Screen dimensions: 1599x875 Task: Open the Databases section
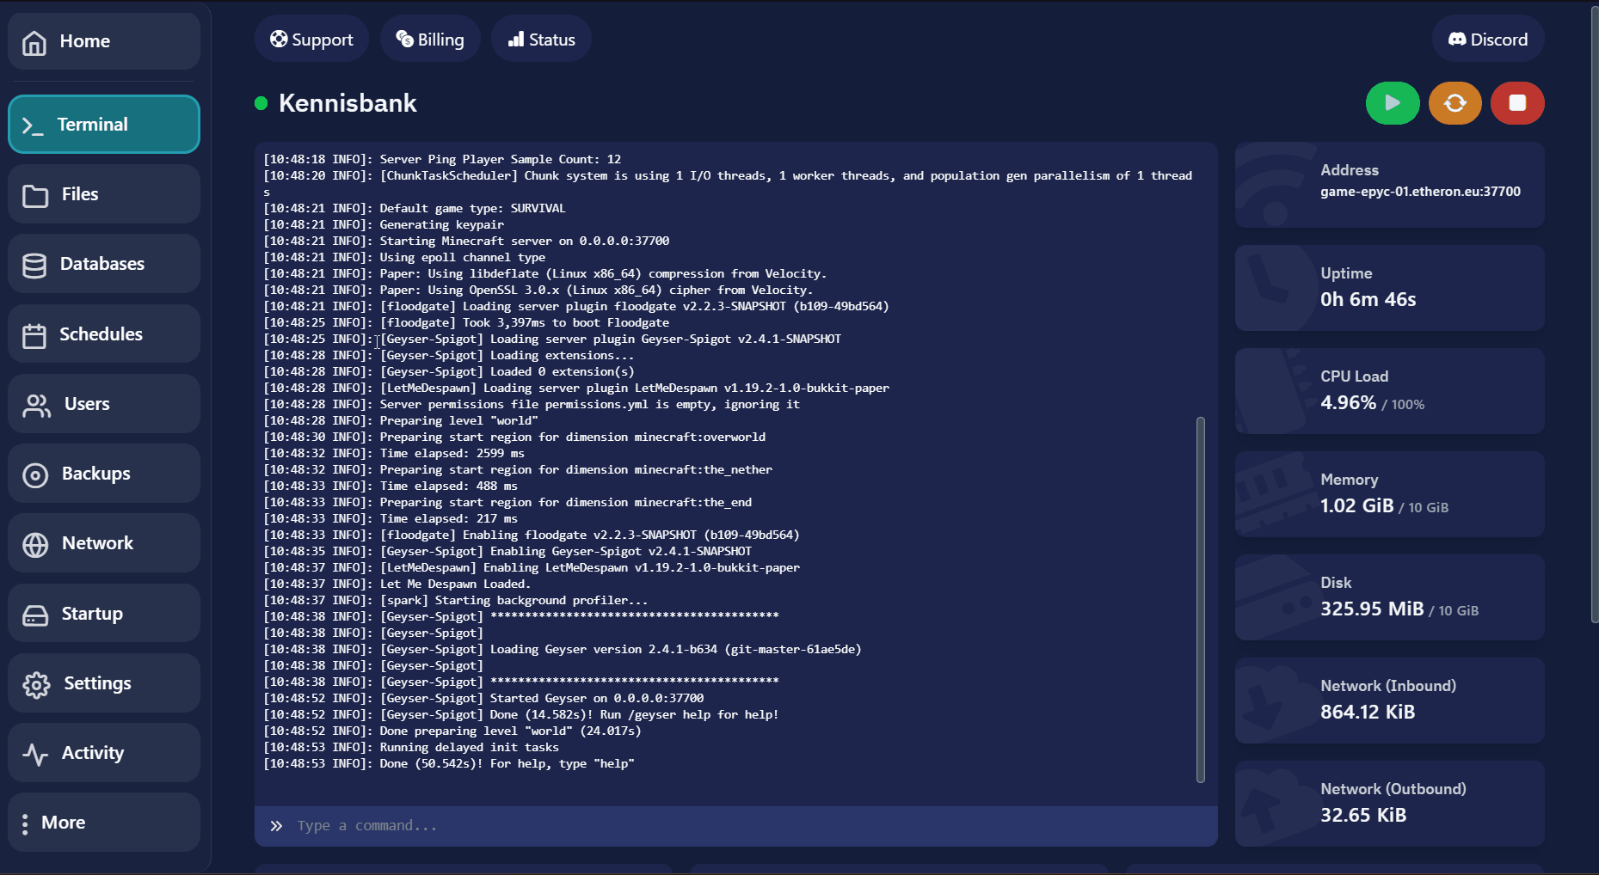tap(104, 264)
